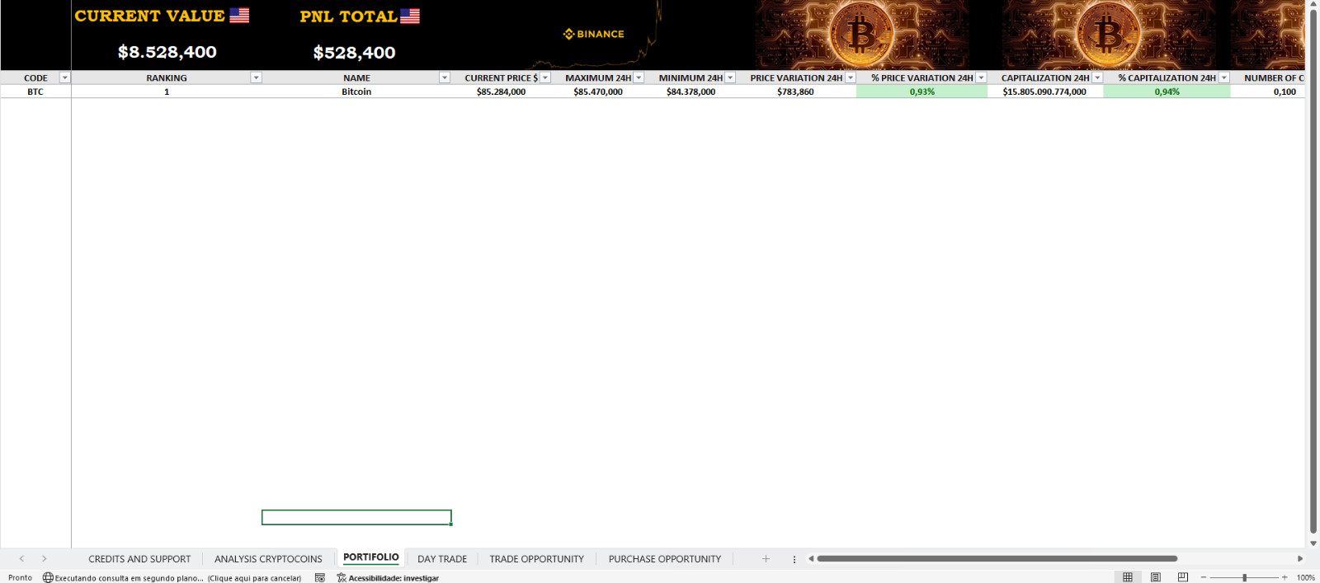Go to the PURCHASE OPPORTUNITY sheet
1320x583 pixels.
tap(665, 559)
